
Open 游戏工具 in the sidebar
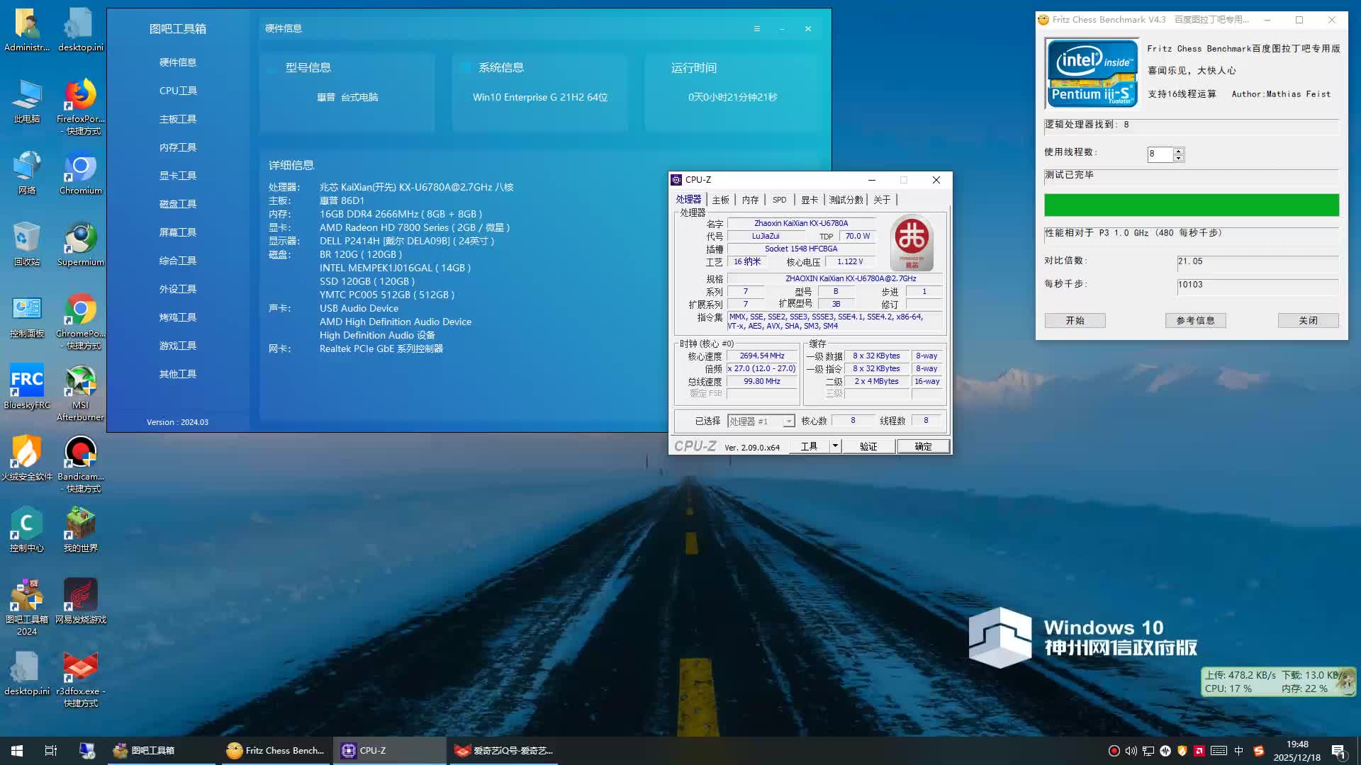(x=178, y=346)
